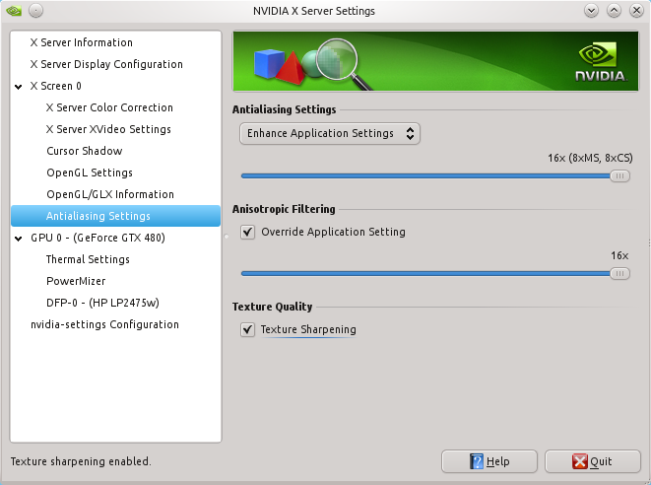Close the window with title bar X
Screen dimensions: 651x485
click(636, 11)
